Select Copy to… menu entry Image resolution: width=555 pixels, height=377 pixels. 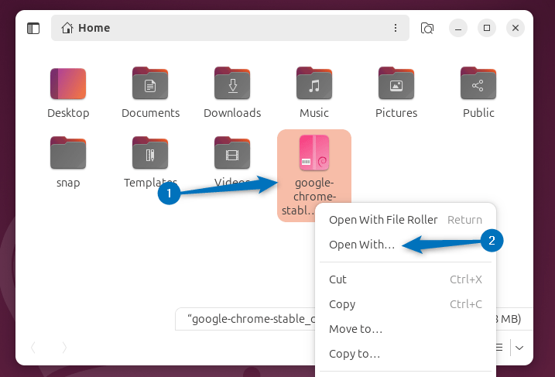(x=406, y=354)
